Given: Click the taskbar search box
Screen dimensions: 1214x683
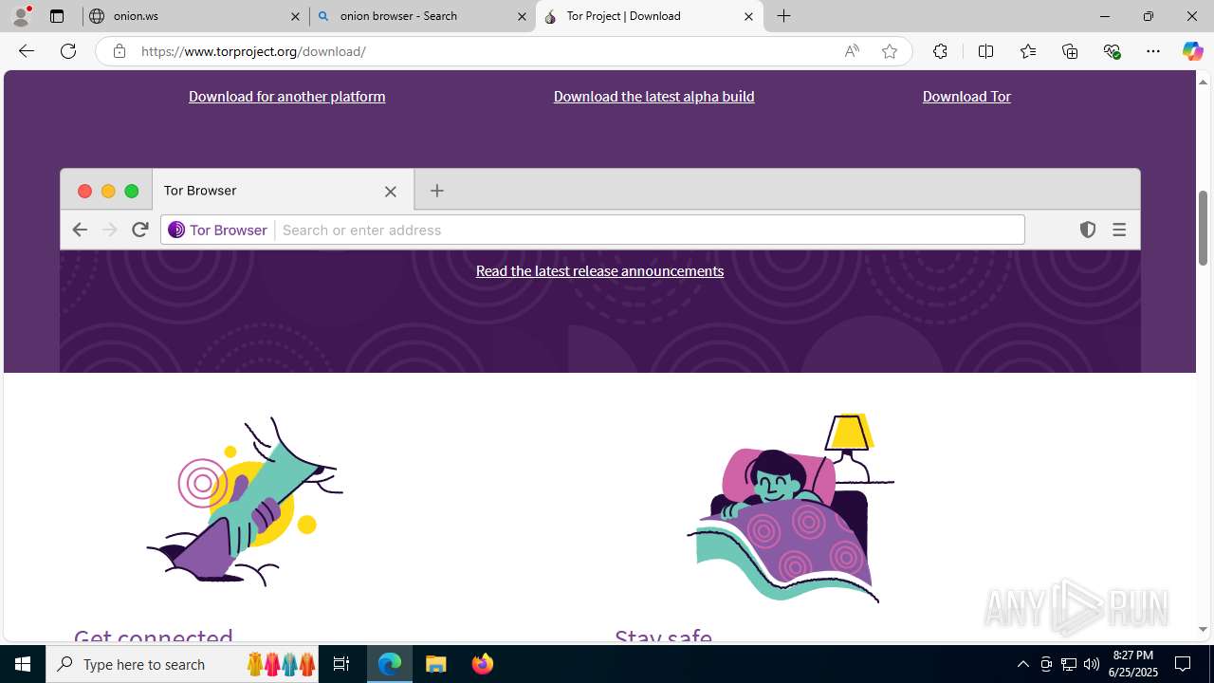Looking at the screenshot, I should coord(182,664).
